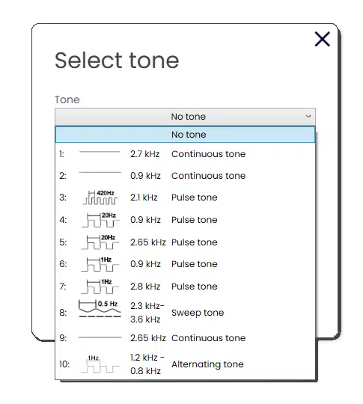Click the alternating tone 1Hz waveform icon

point(100,364)
